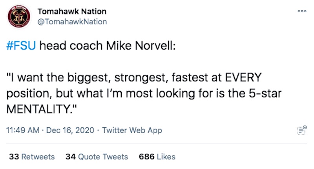This screenshot has width=314, height=169.
Task: Click the number 686 in the stats row
Action: coord(147,157)
